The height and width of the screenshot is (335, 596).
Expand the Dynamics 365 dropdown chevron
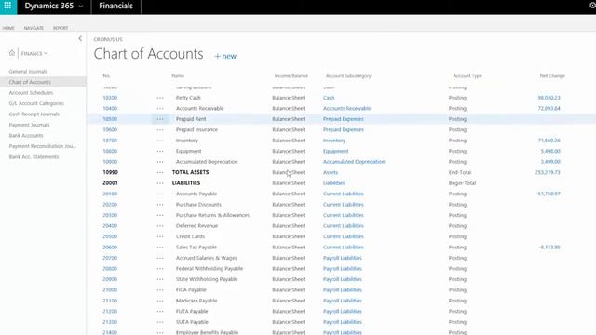point(81,7)
